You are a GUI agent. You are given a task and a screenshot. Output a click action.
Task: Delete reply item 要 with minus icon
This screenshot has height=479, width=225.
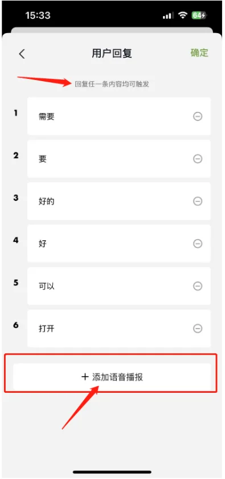(198, 159)
